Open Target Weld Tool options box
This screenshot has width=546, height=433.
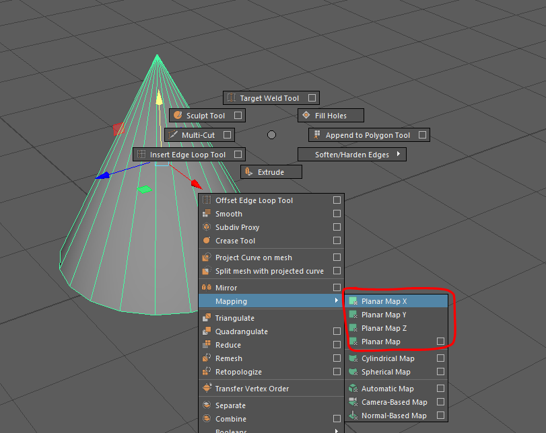coord(312,97)
